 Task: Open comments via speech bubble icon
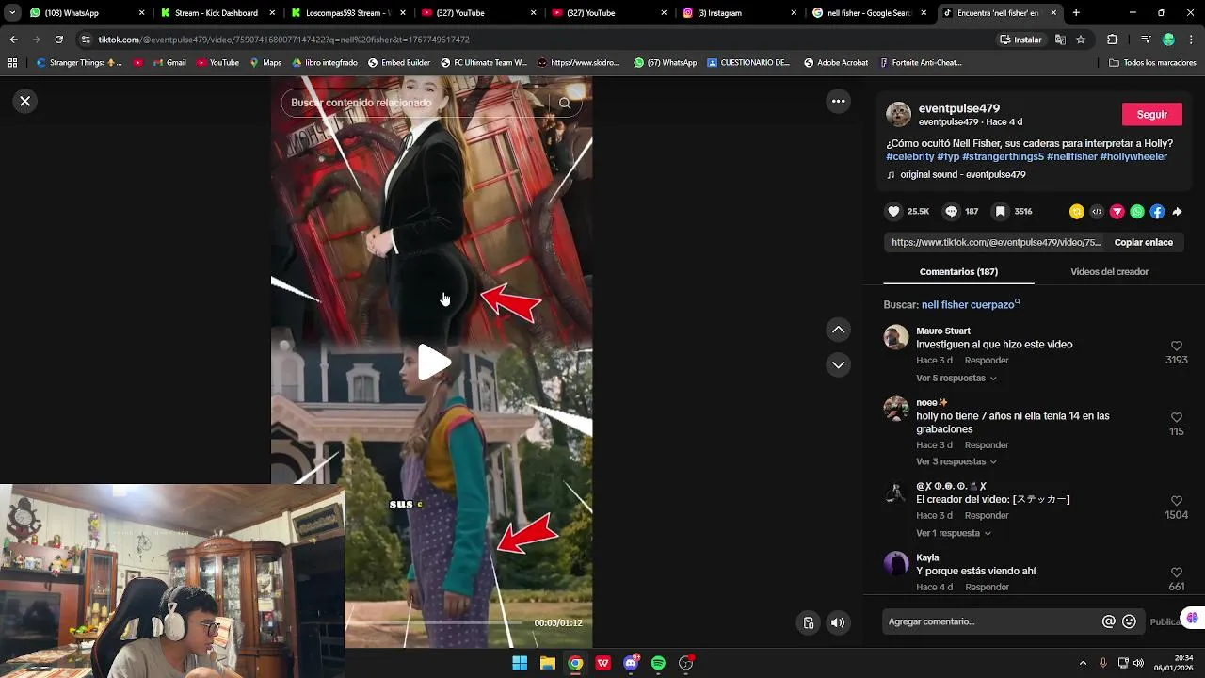point(952,212)
